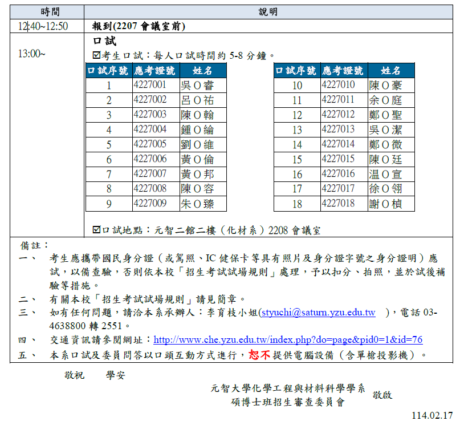The image size is (464, 421).
Task: Click the 13:00~ time entry
Action: [x=32, y=54]
